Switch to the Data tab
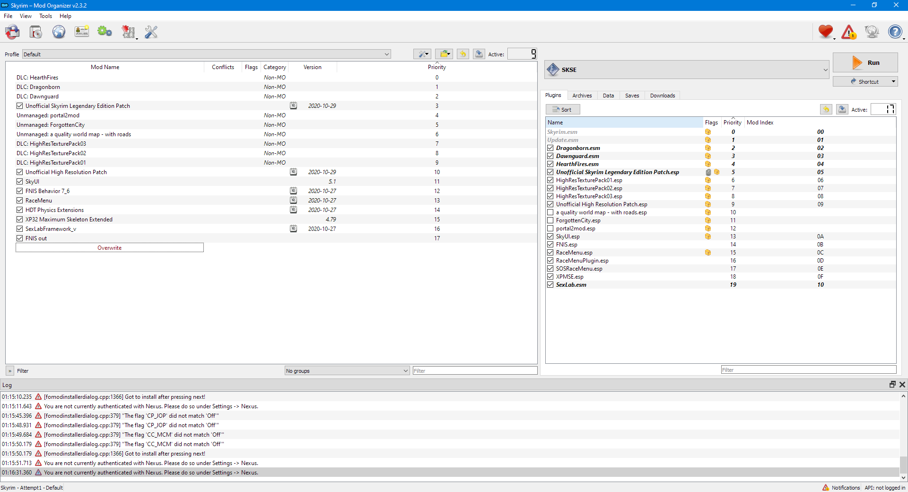The width and height of the screenshot is (908, 492). pos(608,96)
